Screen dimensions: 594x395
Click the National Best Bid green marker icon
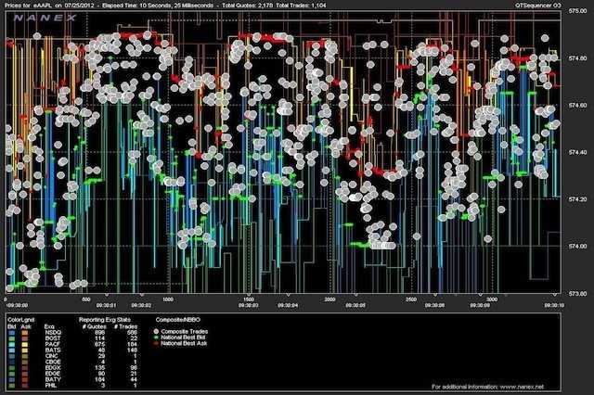pos(156,338)
